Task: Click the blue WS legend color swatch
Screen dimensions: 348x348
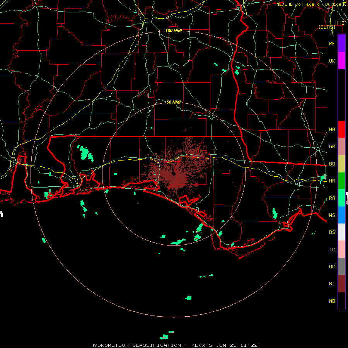Action: pos(341,215)
